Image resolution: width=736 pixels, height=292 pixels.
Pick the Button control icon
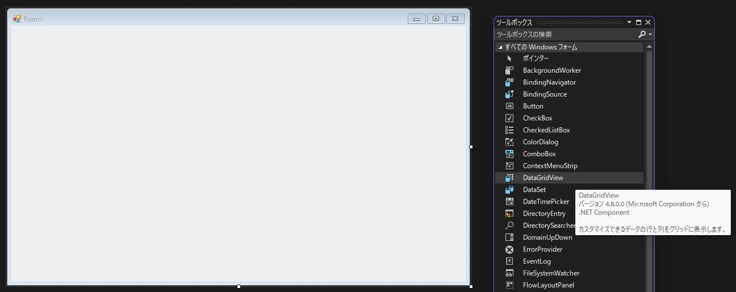(509, 106)
